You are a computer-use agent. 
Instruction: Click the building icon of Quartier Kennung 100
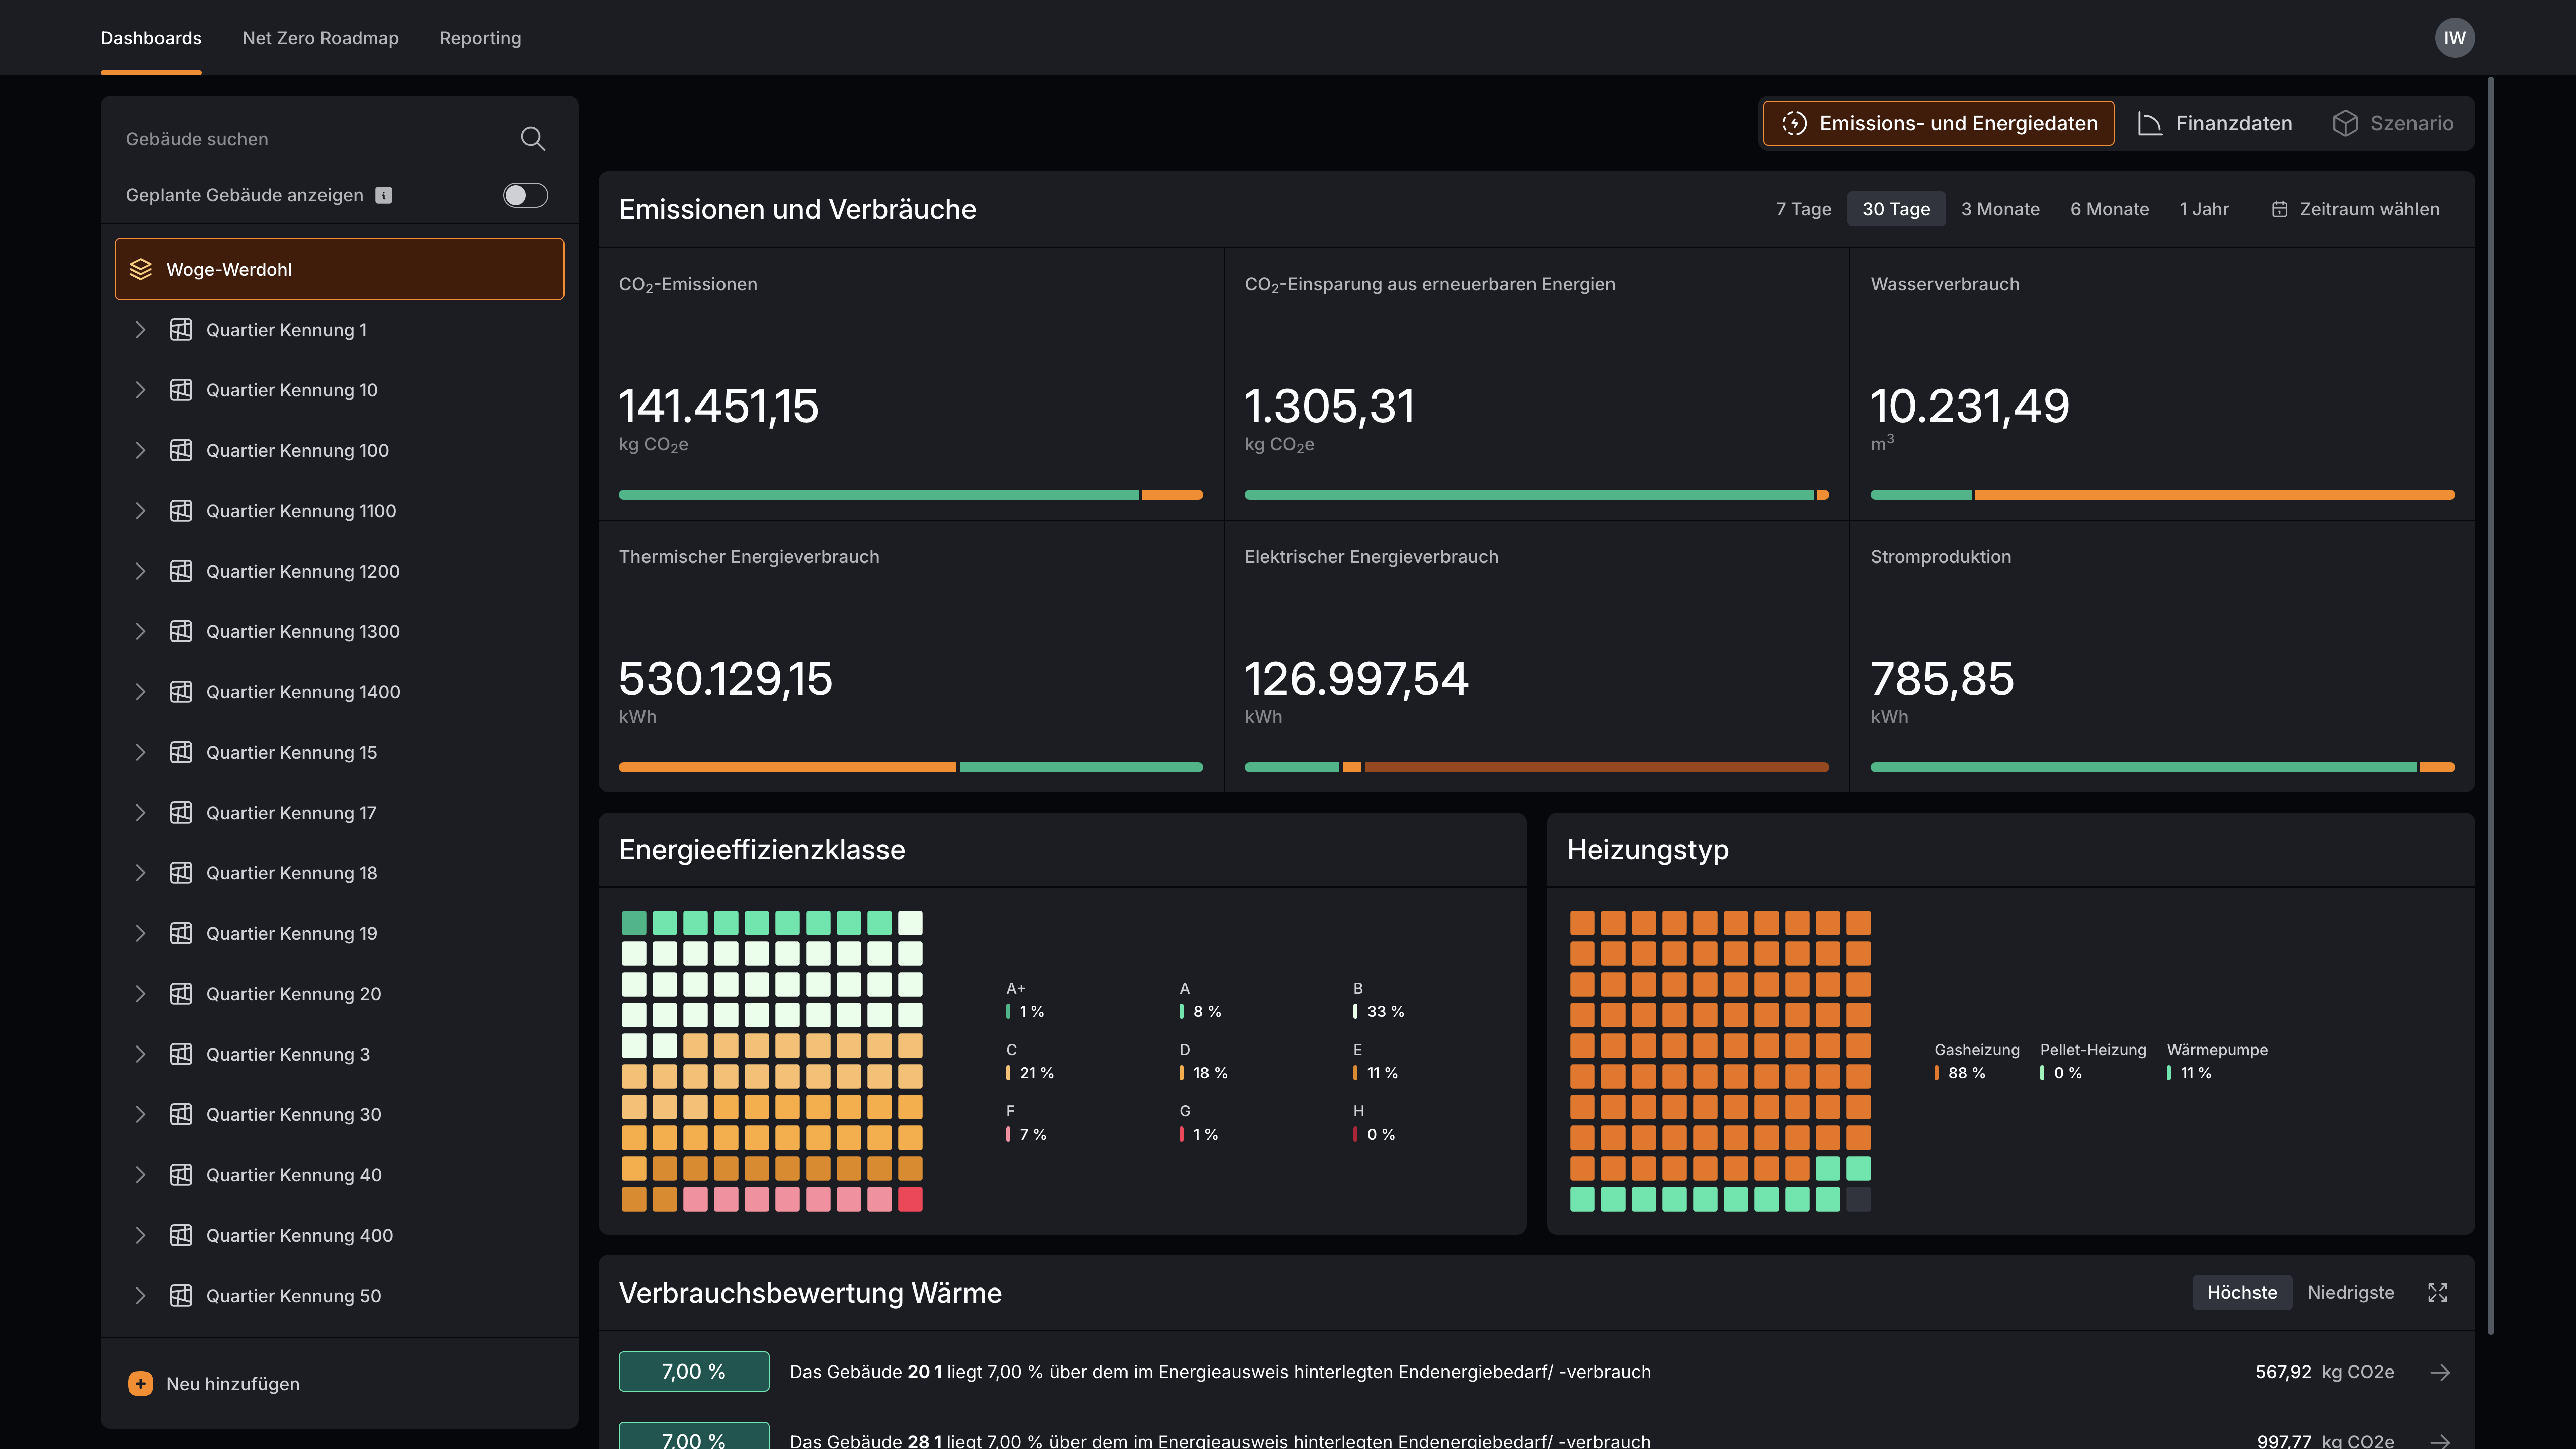[181, 450]
